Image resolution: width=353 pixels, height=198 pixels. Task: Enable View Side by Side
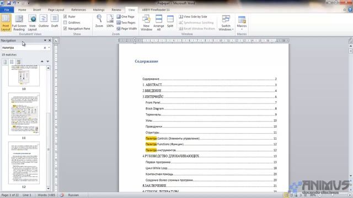pyautogui.click(x=193, y=16)
